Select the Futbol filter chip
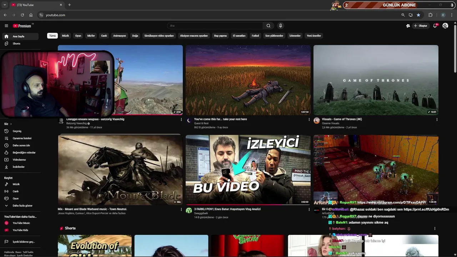The width and height of the screenshot is (457, 257). click(x=255, y=36)
